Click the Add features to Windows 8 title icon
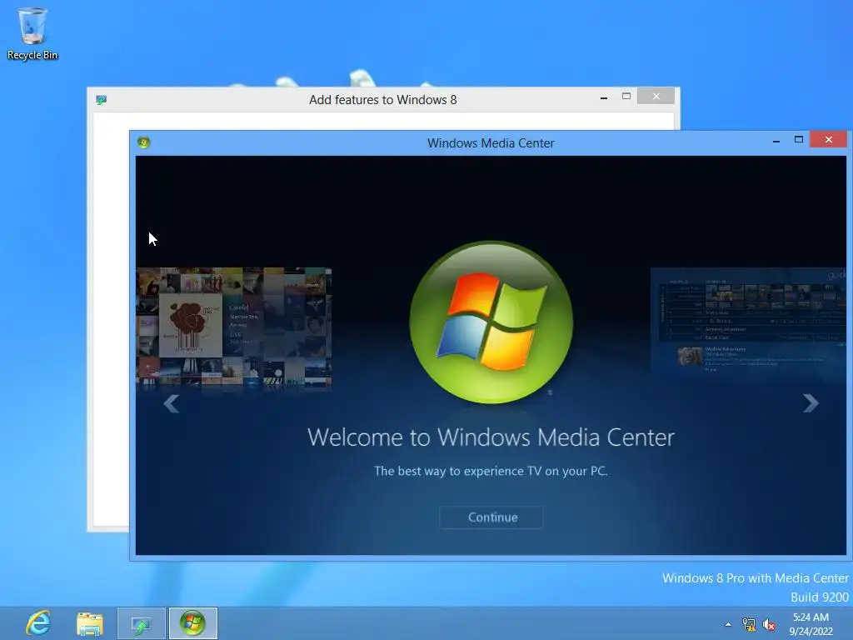The height and width of the screenshot is (640, 853). [x=101, y=100]
